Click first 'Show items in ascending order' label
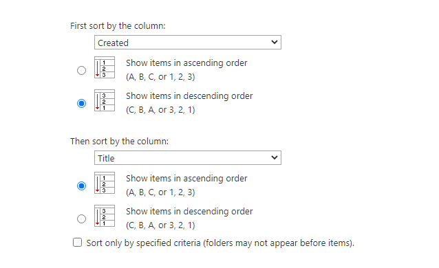439x268 pixels. coord(186,63)
